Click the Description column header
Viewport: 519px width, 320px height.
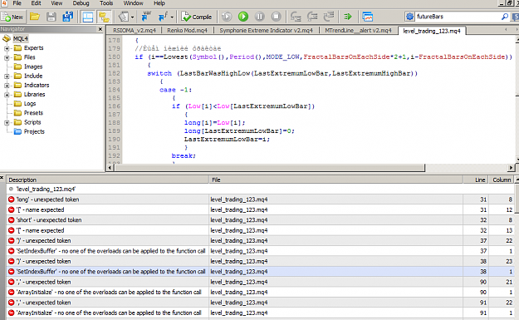[x=108, y=180]
